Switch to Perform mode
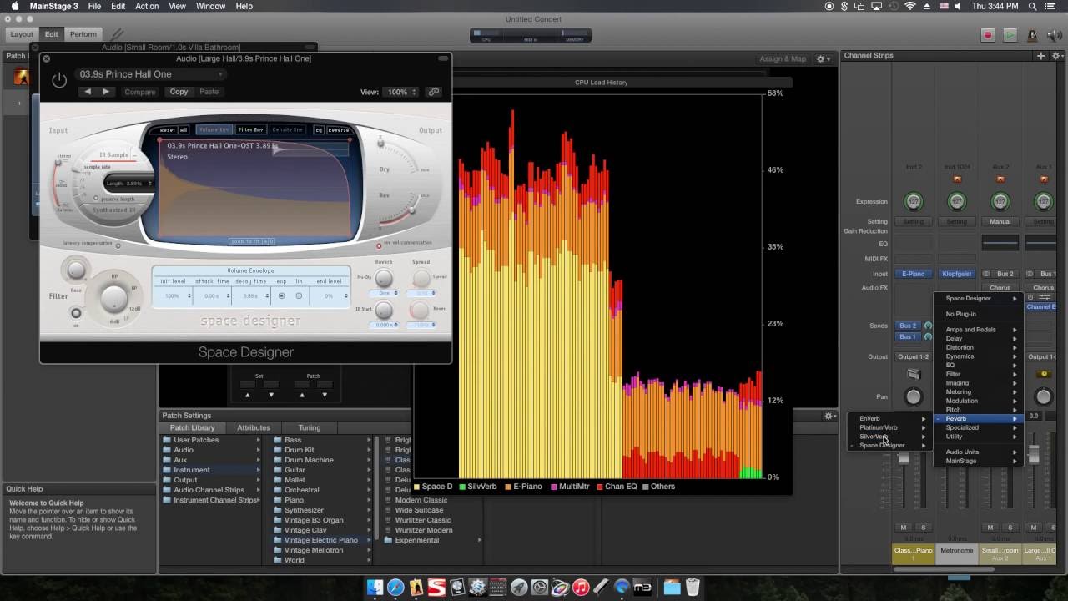This screenshot has height=601, width=1068. click(83, 34)
